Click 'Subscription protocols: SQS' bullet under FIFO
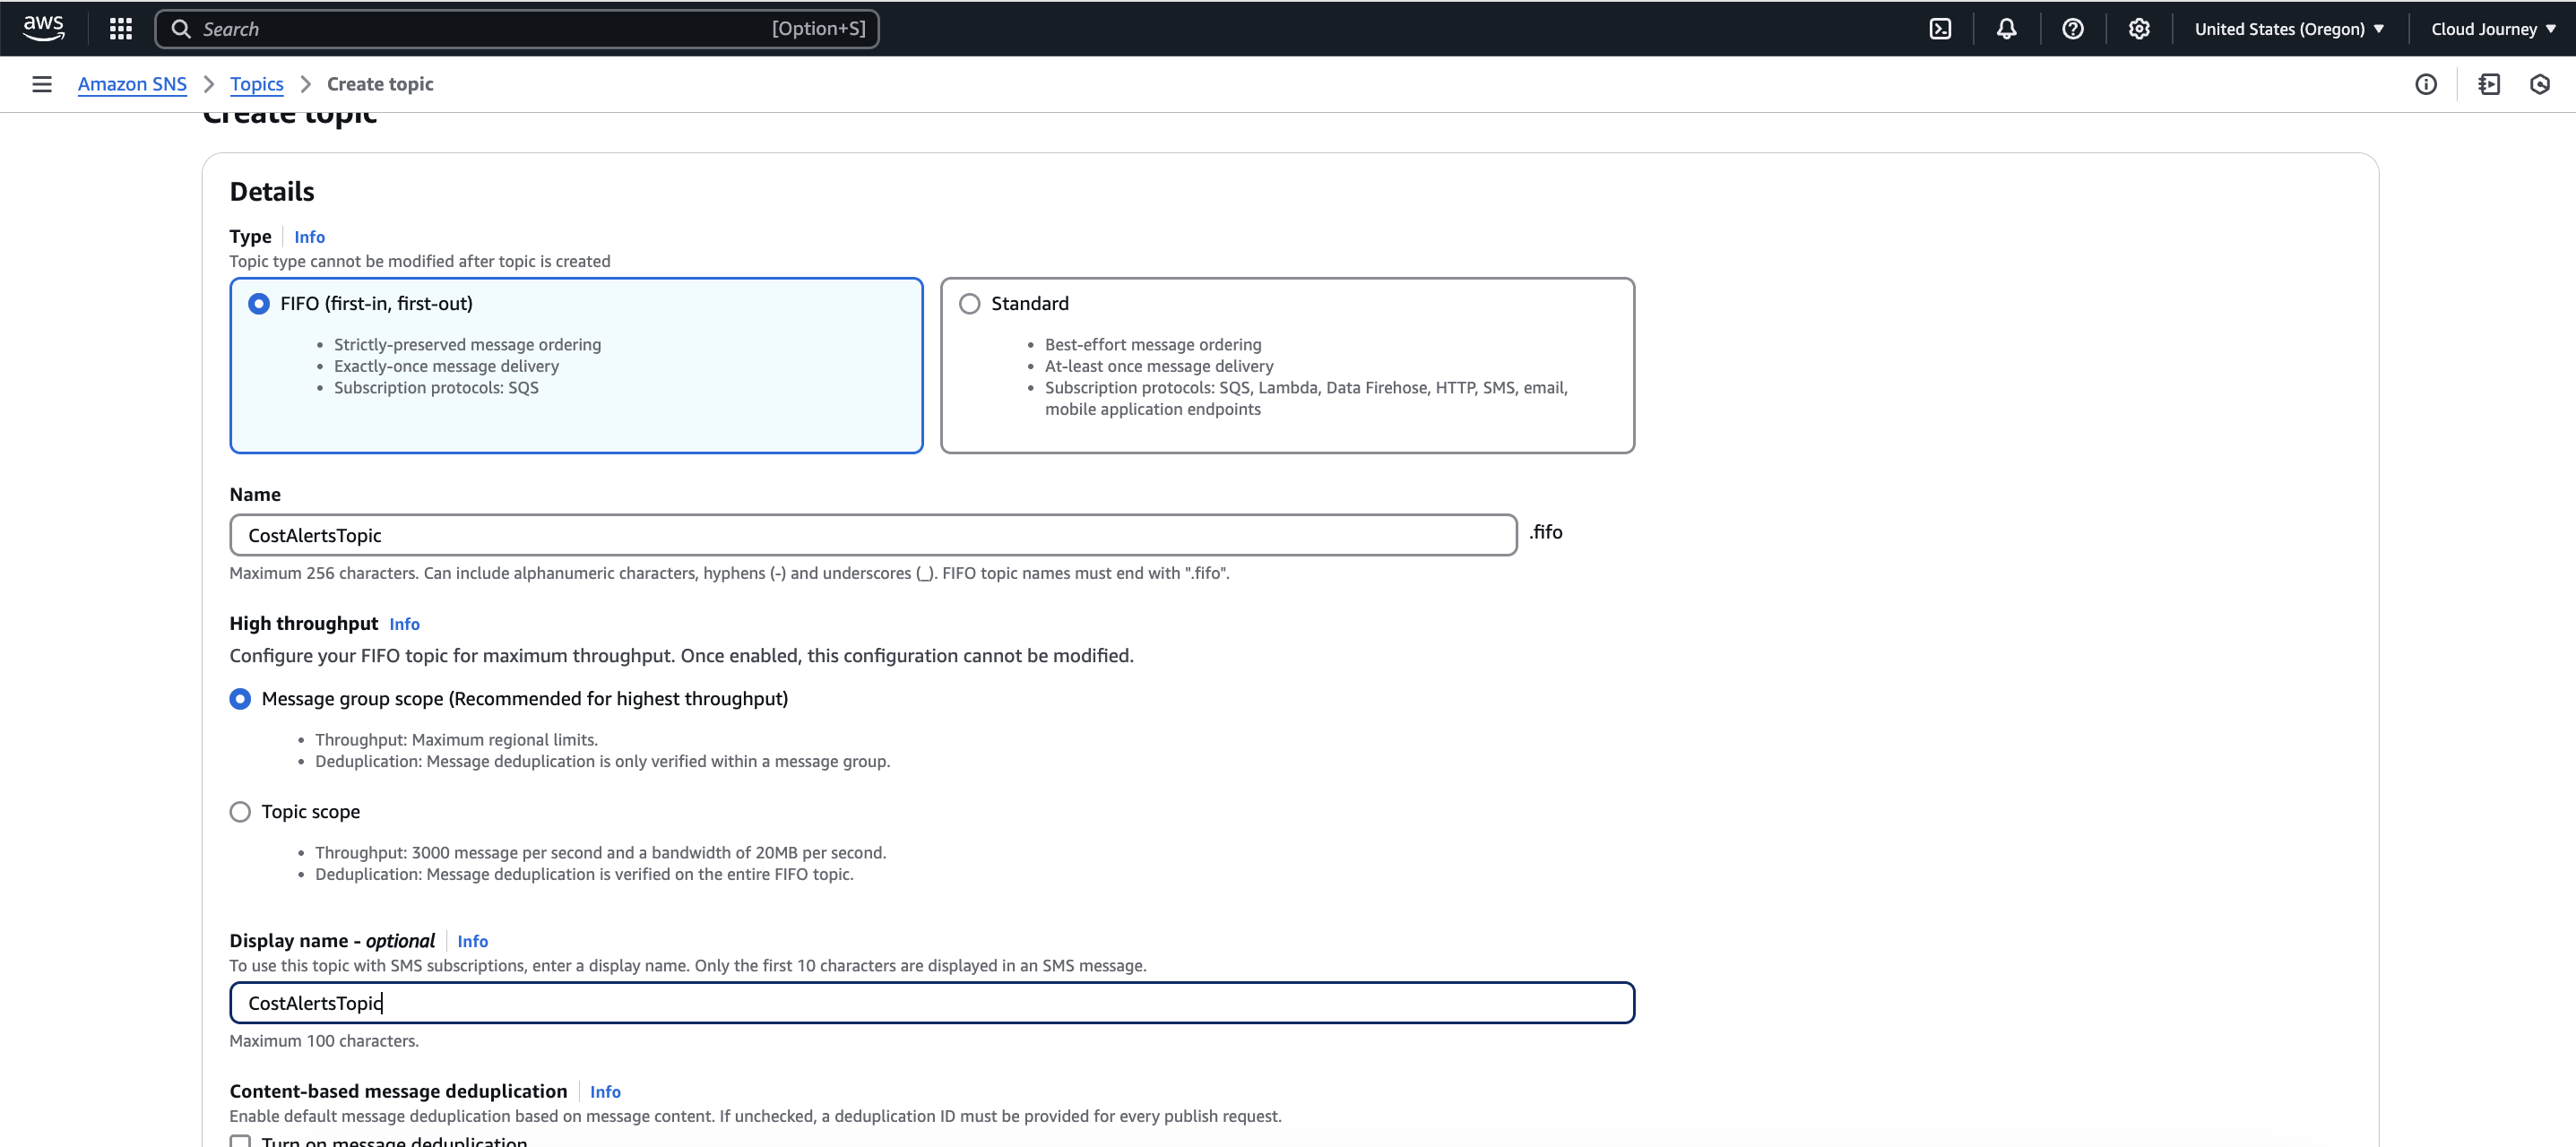The height and width of the screenshot is (1147, 2576). (x=436, y=388)
